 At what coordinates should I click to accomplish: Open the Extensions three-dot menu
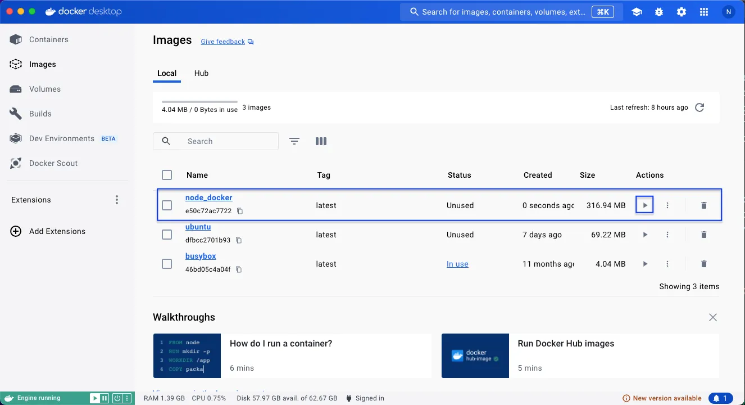117,200
